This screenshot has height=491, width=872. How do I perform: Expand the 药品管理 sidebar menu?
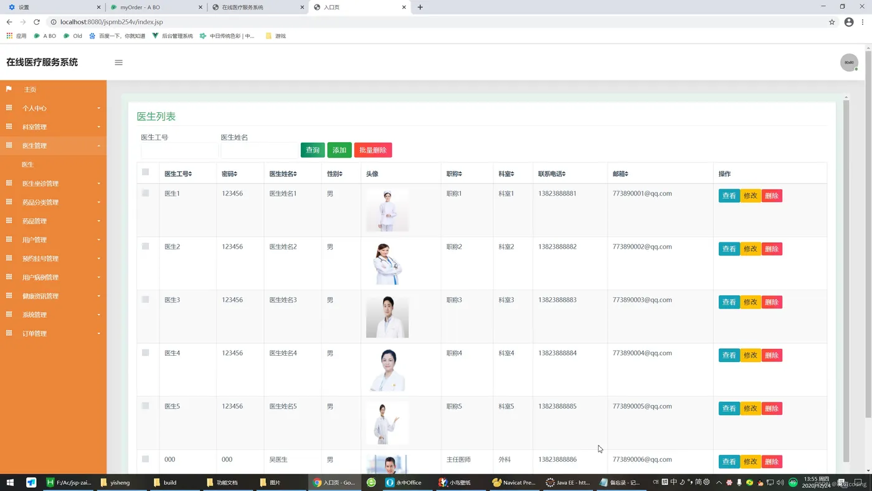54,221
